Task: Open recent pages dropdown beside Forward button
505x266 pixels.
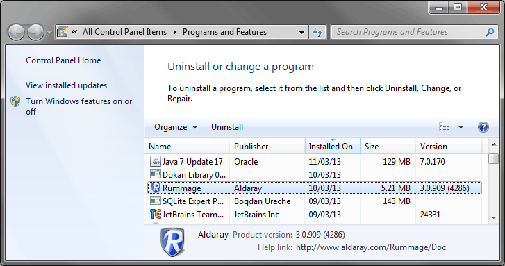Action: coord(49,32)
